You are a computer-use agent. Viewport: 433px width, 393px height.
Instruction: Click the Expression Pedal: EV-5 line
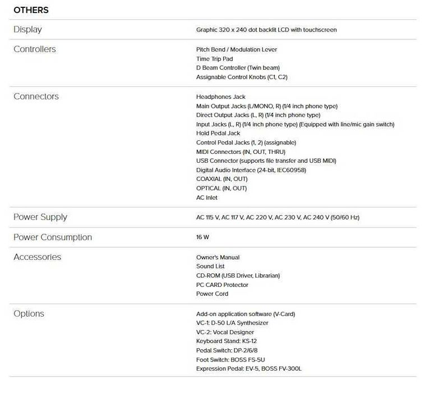[x=248, y=369]
